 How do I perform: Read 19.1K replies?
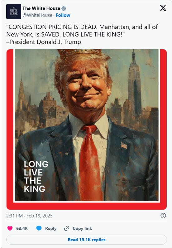[87, 240]
